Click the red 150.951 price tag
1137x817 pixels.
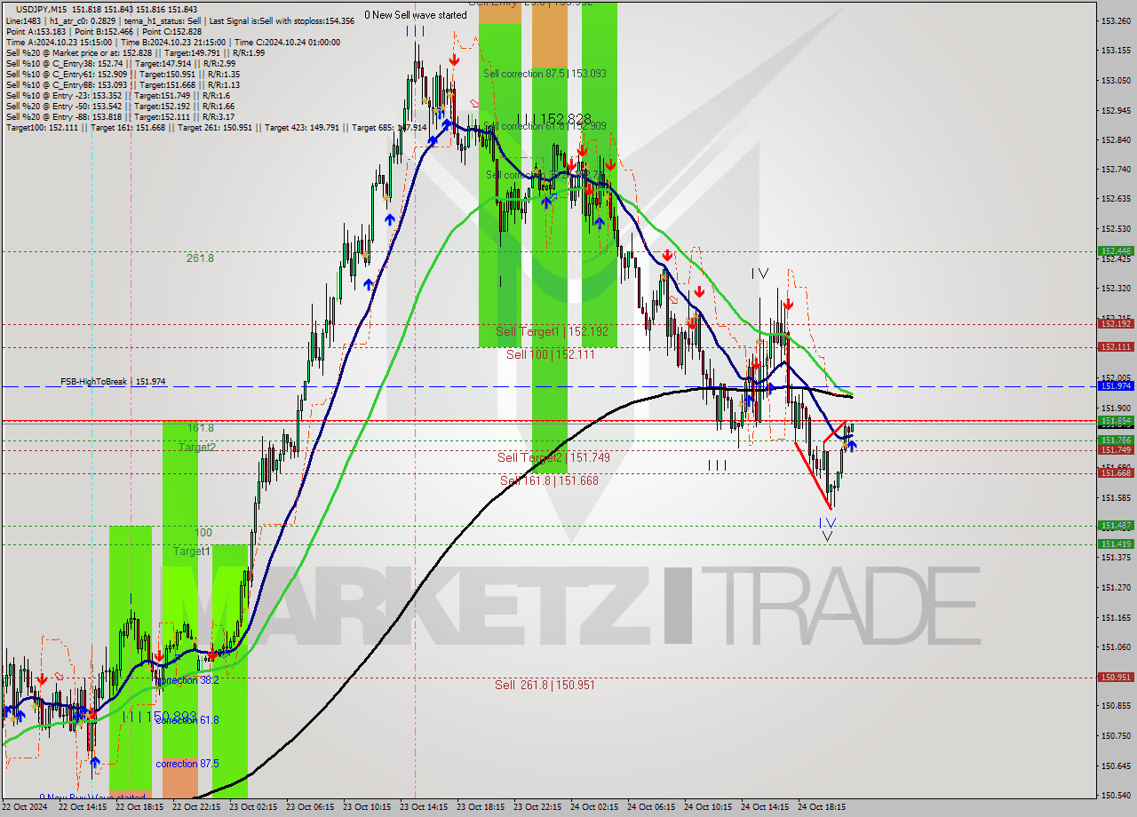coord(1116,677)
